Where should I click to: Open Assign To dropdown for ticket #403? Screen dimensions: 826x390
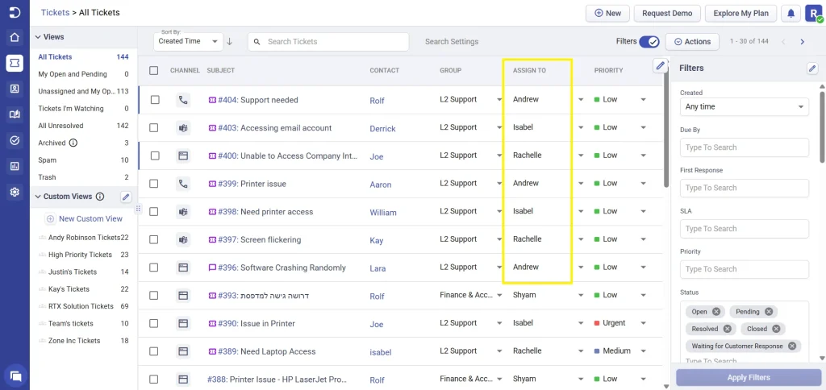(581, 127)
